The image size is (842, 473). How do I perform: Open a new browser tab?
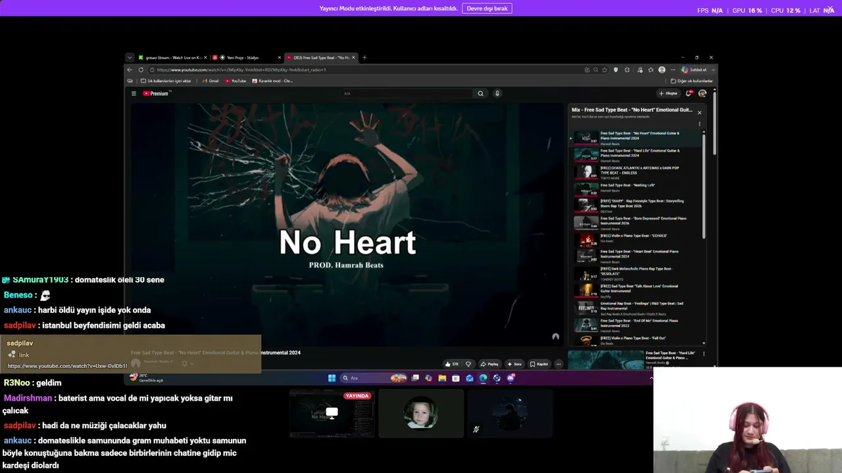[364, 57]
